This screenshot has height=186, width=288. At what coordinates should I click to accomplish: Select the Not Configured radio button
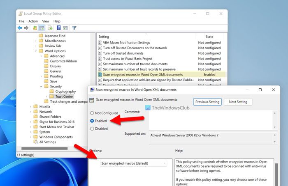coord(92,113)
